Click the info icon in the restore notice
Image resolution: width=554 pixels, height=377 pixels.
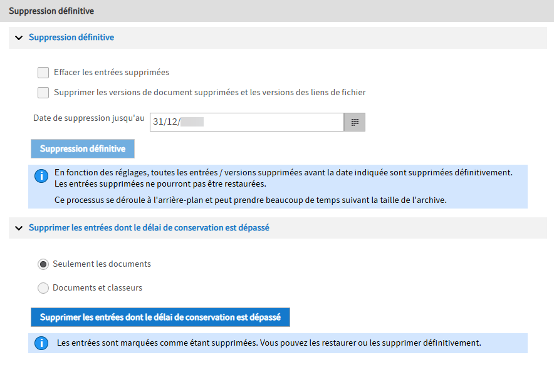pos(41,343)
